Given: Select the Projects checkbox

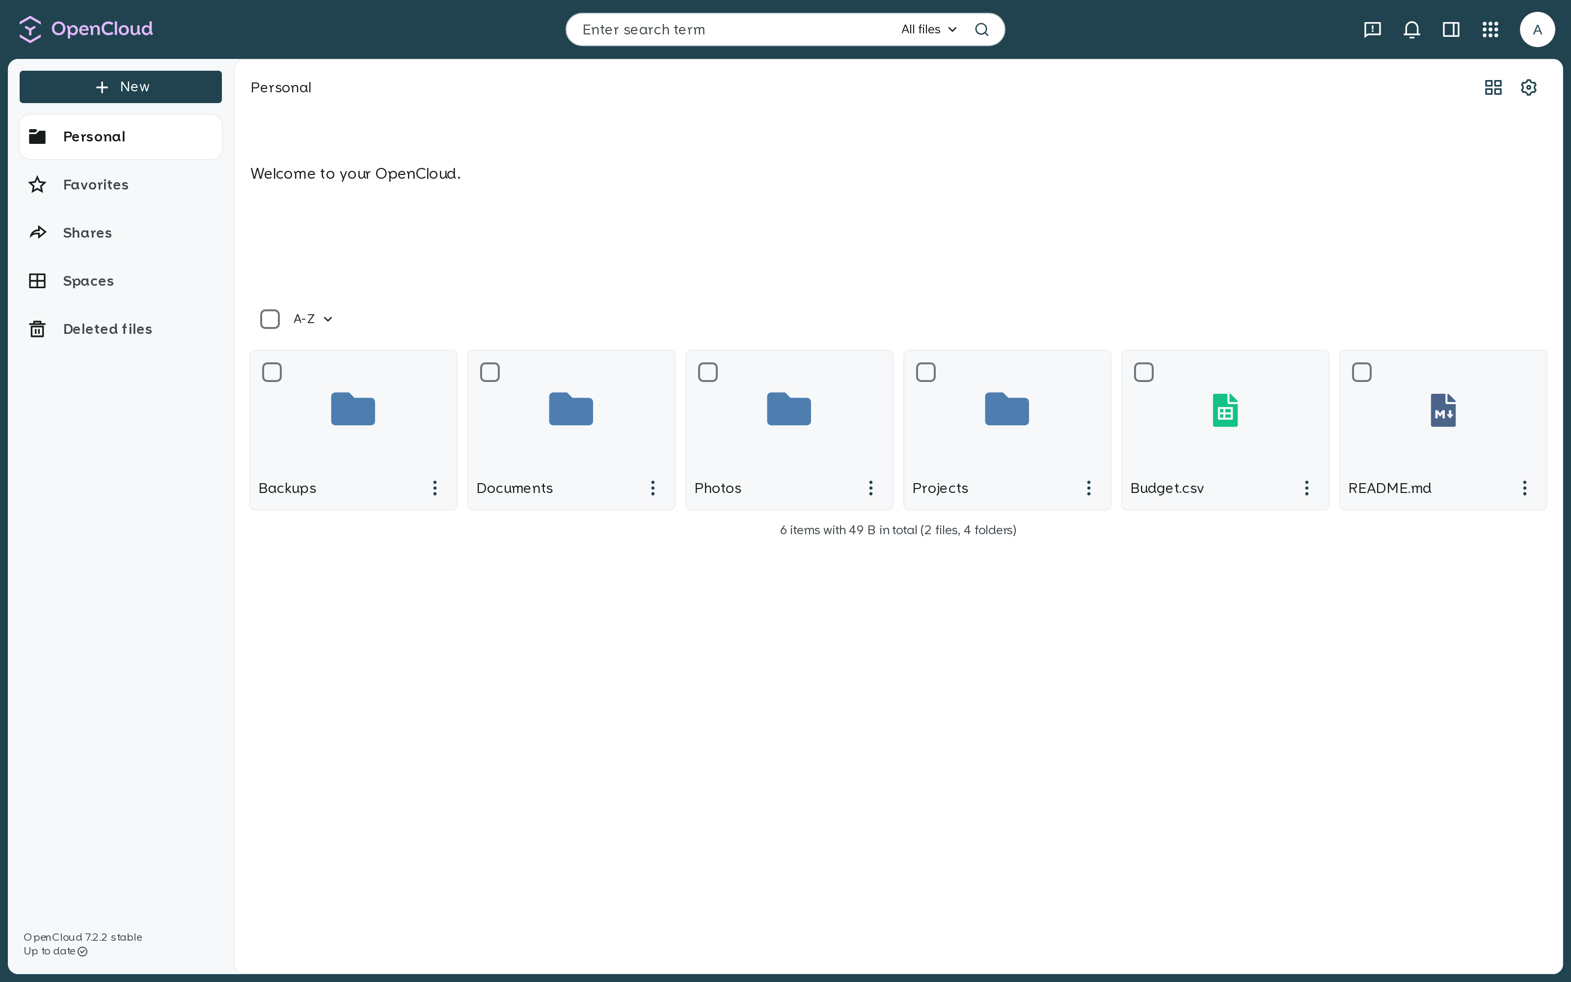Looking at the screenshot, I should pos(926,372).
